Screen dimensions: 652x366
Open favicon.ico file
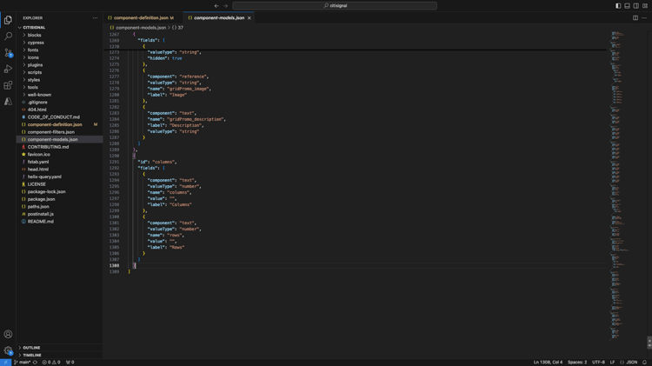38,155
